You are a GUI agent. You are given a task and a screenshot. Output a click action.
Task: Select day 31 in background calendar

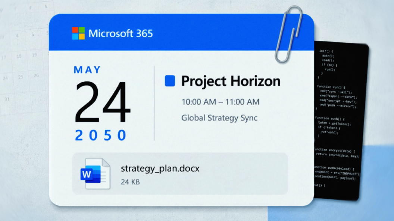(7, 99)
